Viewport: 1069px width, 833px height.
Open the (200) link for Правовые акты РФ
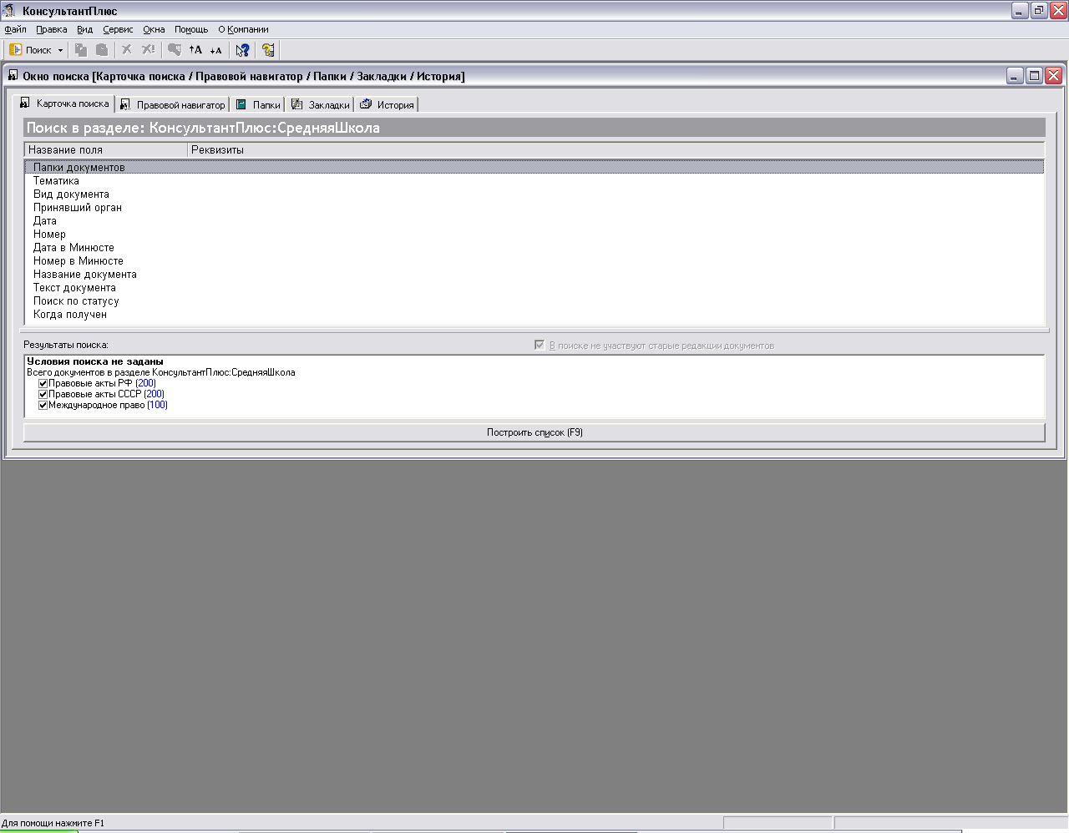click(x=145, y=383)
